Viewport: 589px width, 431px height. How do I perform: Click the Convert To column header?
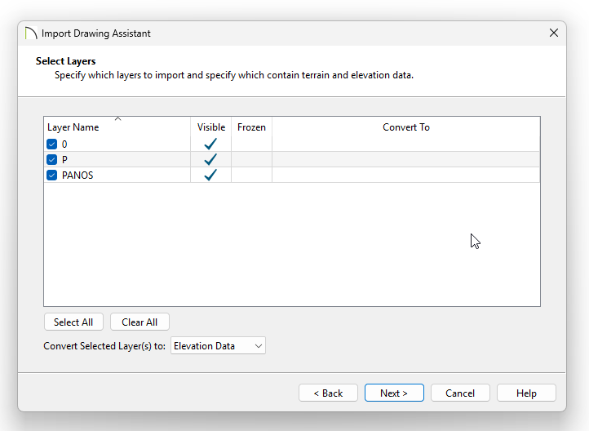pos(405,127)
